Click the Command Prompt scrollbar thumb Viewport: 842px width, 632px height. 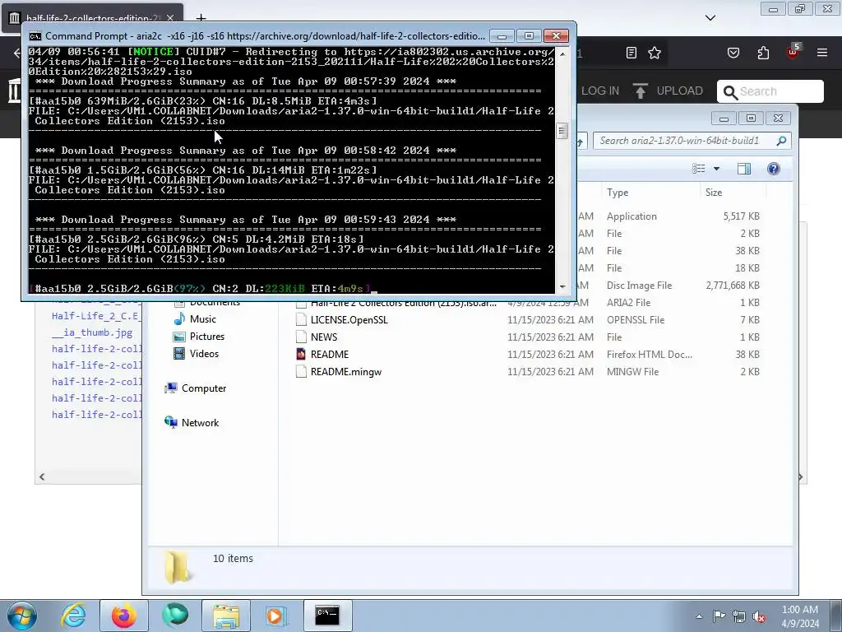click(x=562, y=131)
